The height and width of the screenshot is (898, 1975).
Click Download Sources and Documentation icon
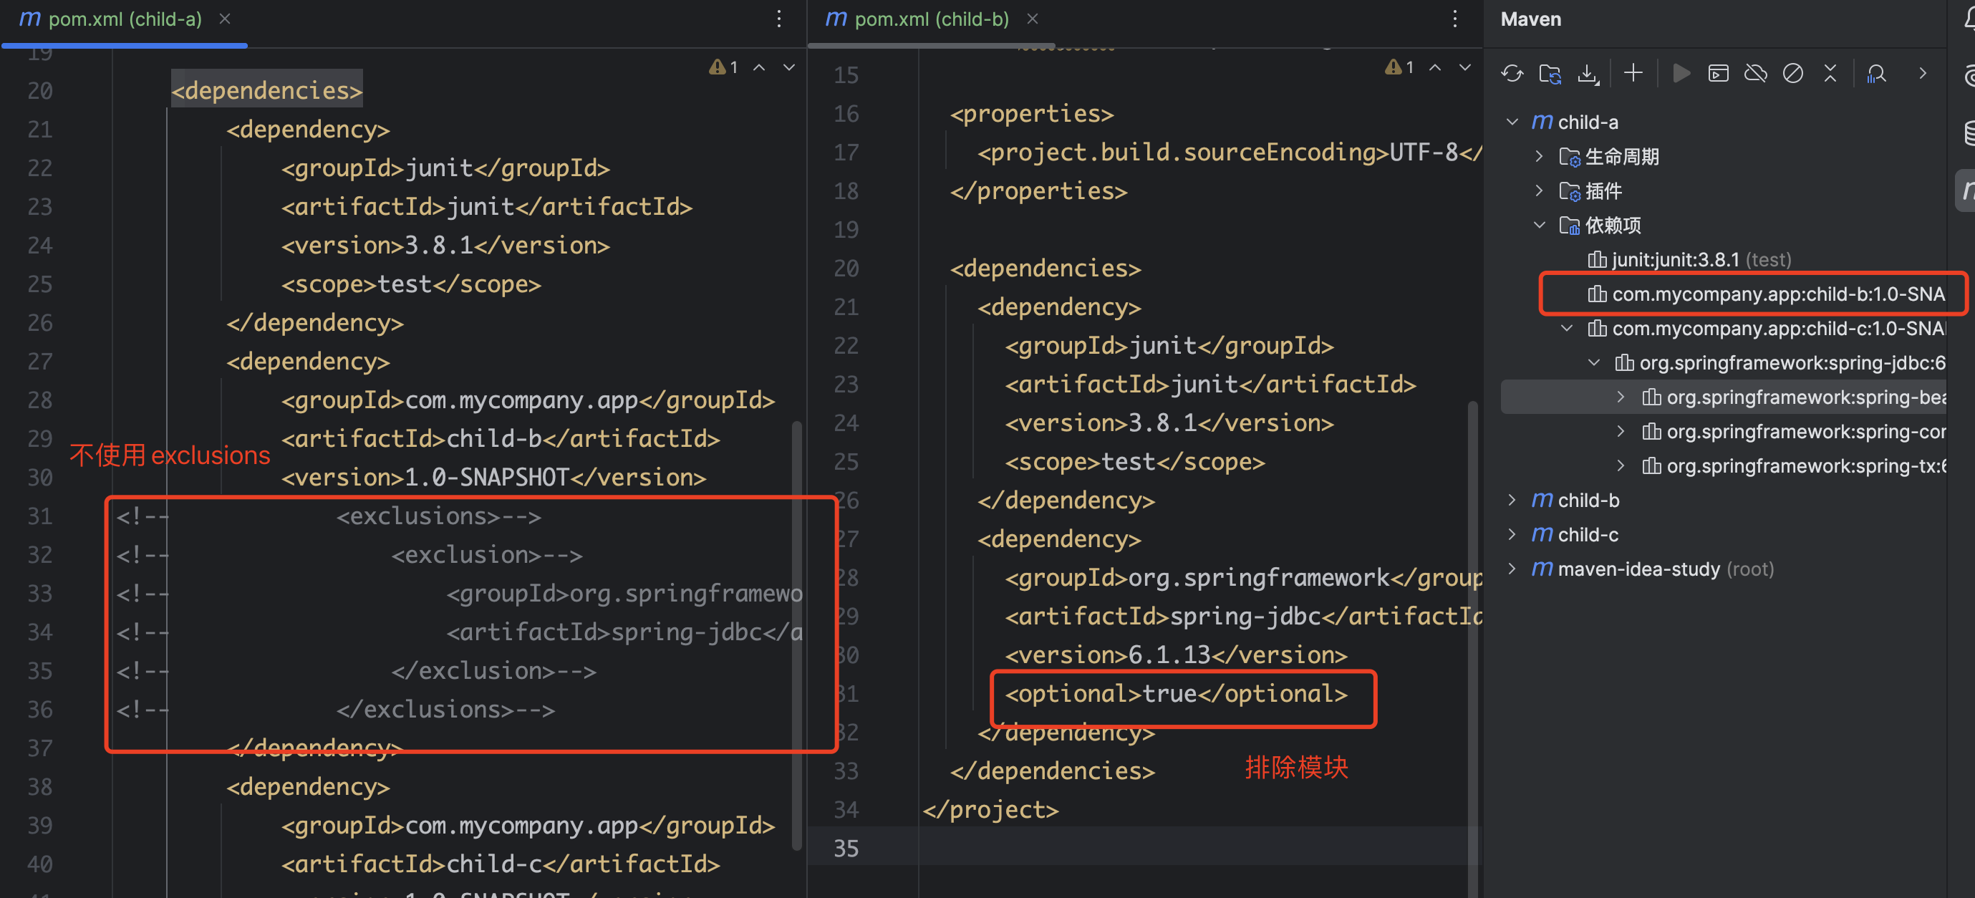click(x=1588, y=73)
